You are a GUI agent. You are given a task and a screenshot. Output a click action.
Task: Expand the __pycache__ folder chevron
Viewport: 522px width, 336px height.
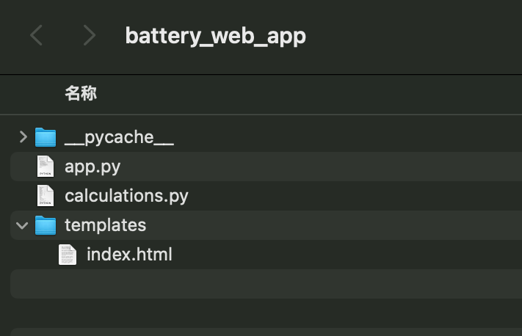coord(23,136)
